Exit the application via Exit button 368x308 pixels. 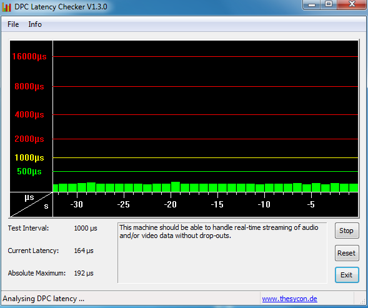pos(347,275)
